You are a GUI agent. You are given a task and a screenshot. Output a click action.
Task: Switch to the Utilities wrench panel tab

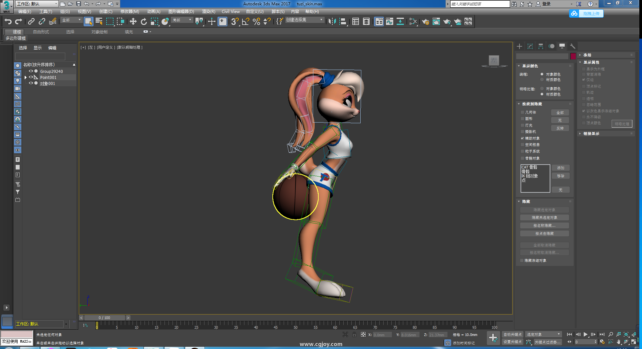573,46
